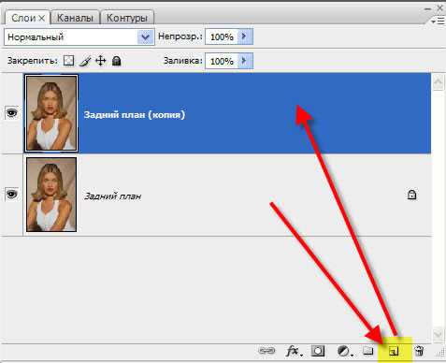Select the Слои tab
Screen dimensions: 446x363
click(x=23, y=18)
